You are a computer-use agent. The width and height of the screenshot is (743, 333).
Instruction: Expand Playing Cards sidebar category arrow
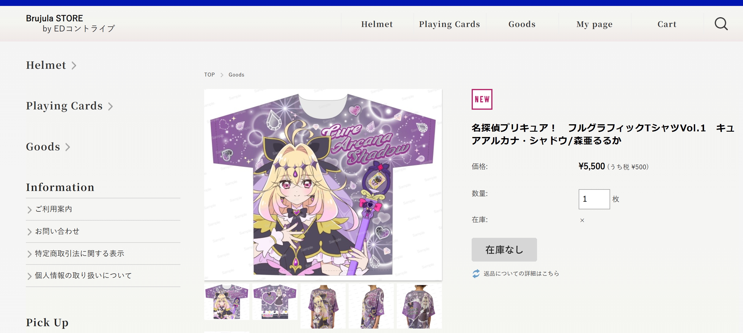(111, 106)
